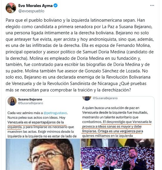Click underlined 'Venezuela es el espantapájaros' text
Screen dimensions: 162x170
click(x=35, y=122)
